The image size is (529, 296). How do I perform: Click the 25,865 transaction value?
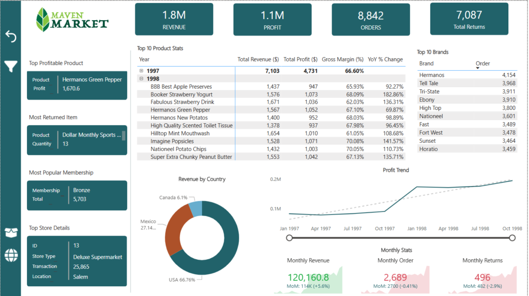[81, 267]
